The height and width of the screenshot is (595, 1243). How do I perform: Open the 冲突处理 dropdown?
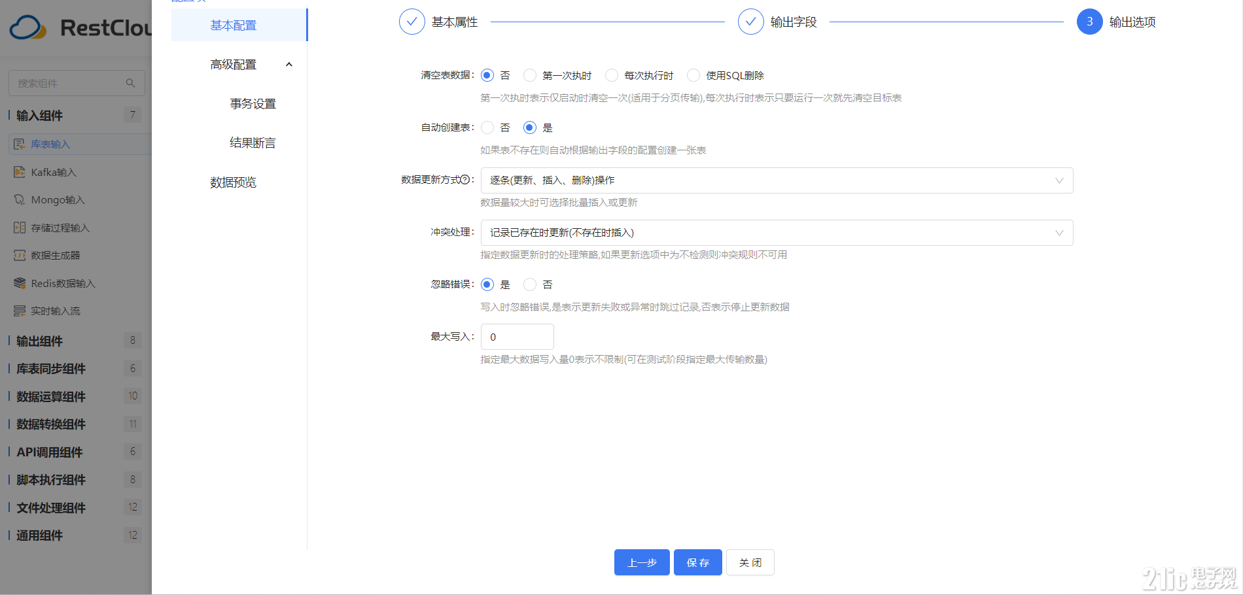[x=777, y=233]
